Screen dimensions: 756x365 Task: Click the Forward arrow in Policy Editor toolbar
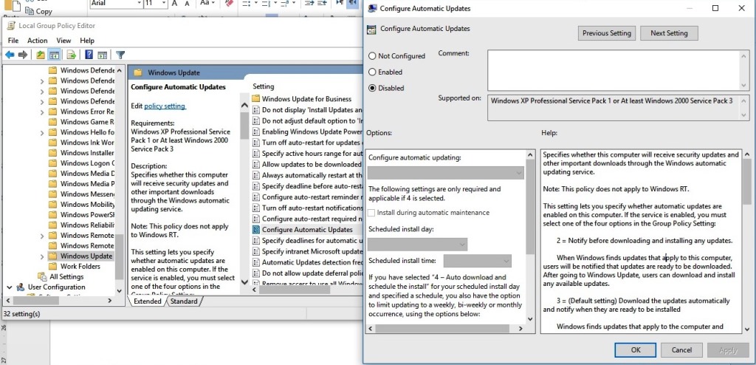[x=23, y=55]
